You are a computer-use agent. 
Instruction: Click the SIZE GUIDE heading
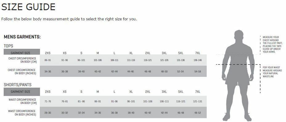(x=28, y=7)
